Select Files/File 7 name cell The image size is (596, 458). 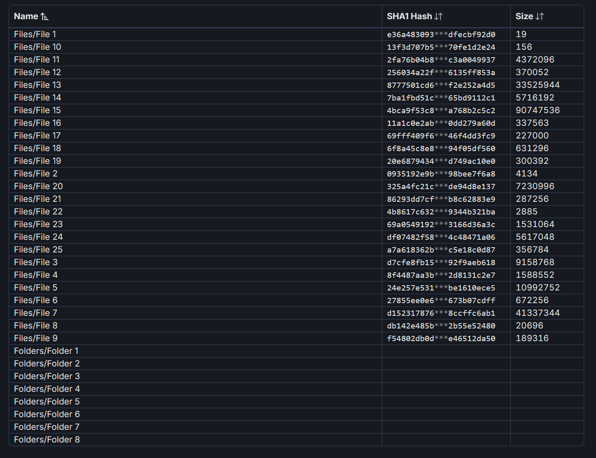pyautogui.click(x=36, y=313)
